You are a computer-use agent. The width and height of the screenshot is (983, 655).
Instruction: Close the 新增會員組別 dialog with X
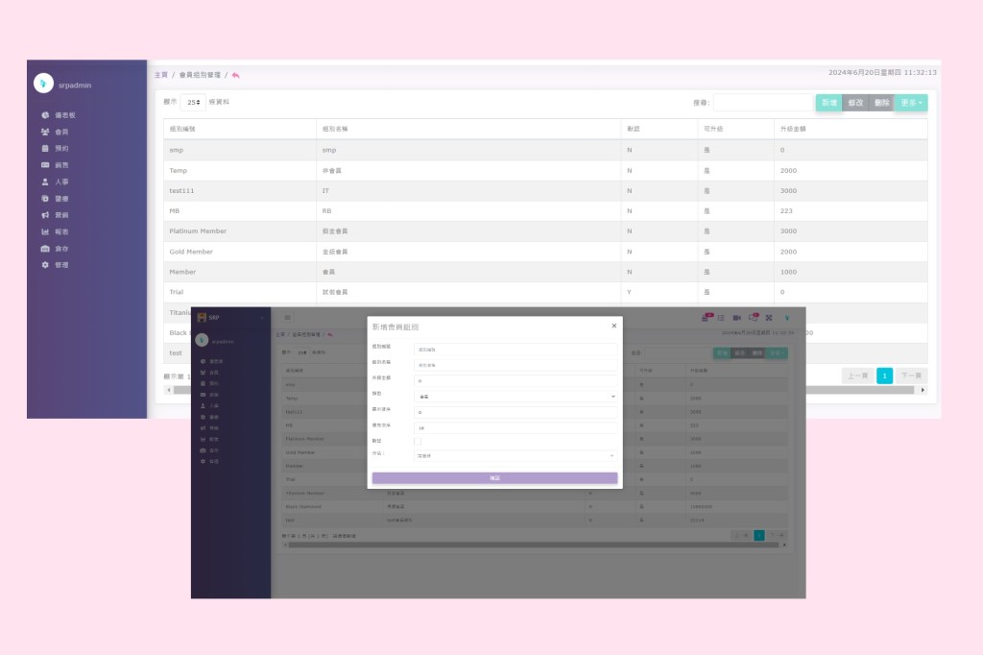tap(613, 326)
